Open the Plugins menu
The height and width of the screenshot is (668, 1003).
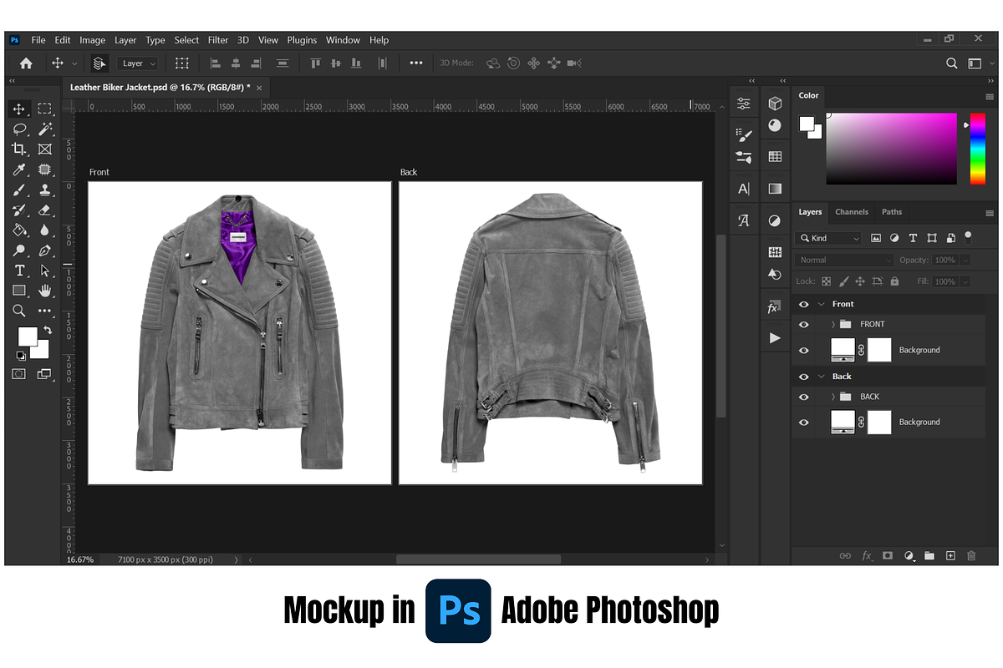[x=302, y=40]
